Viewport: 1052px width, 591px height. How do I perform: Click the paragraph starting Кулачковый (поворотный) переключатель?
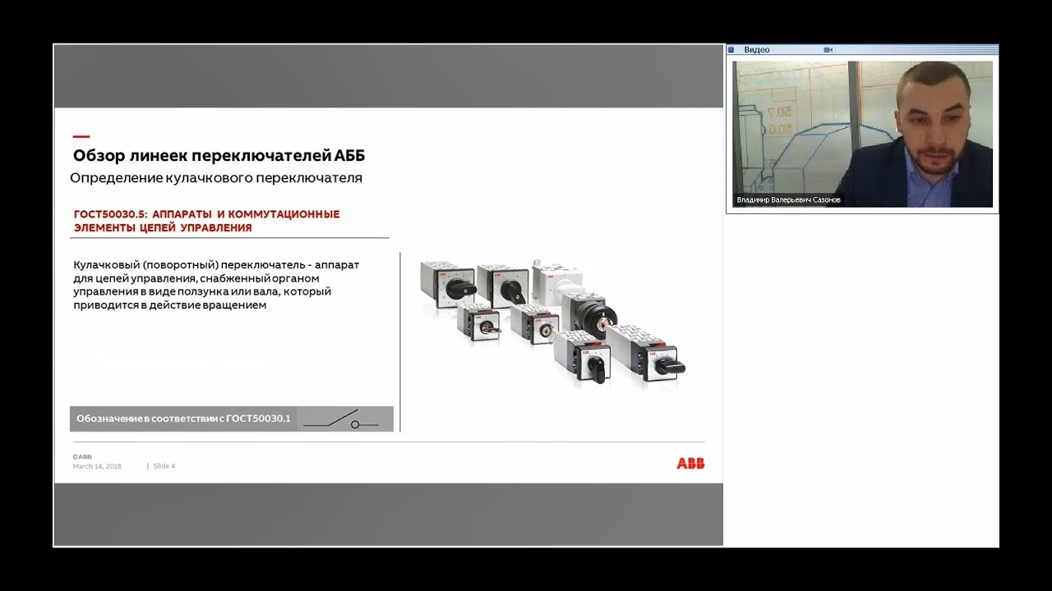pos(216,285)
